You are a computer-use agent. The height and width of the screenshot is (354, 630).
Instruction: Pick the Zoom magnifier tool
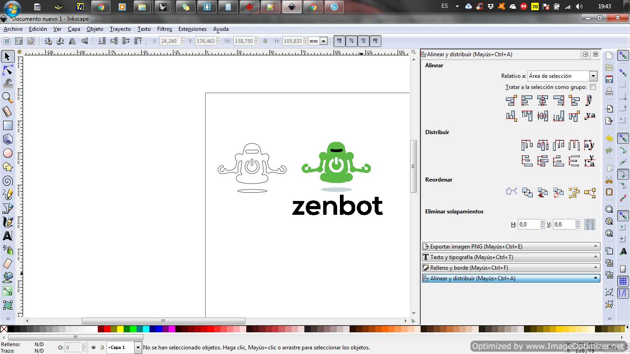click(x=7, y=98)
